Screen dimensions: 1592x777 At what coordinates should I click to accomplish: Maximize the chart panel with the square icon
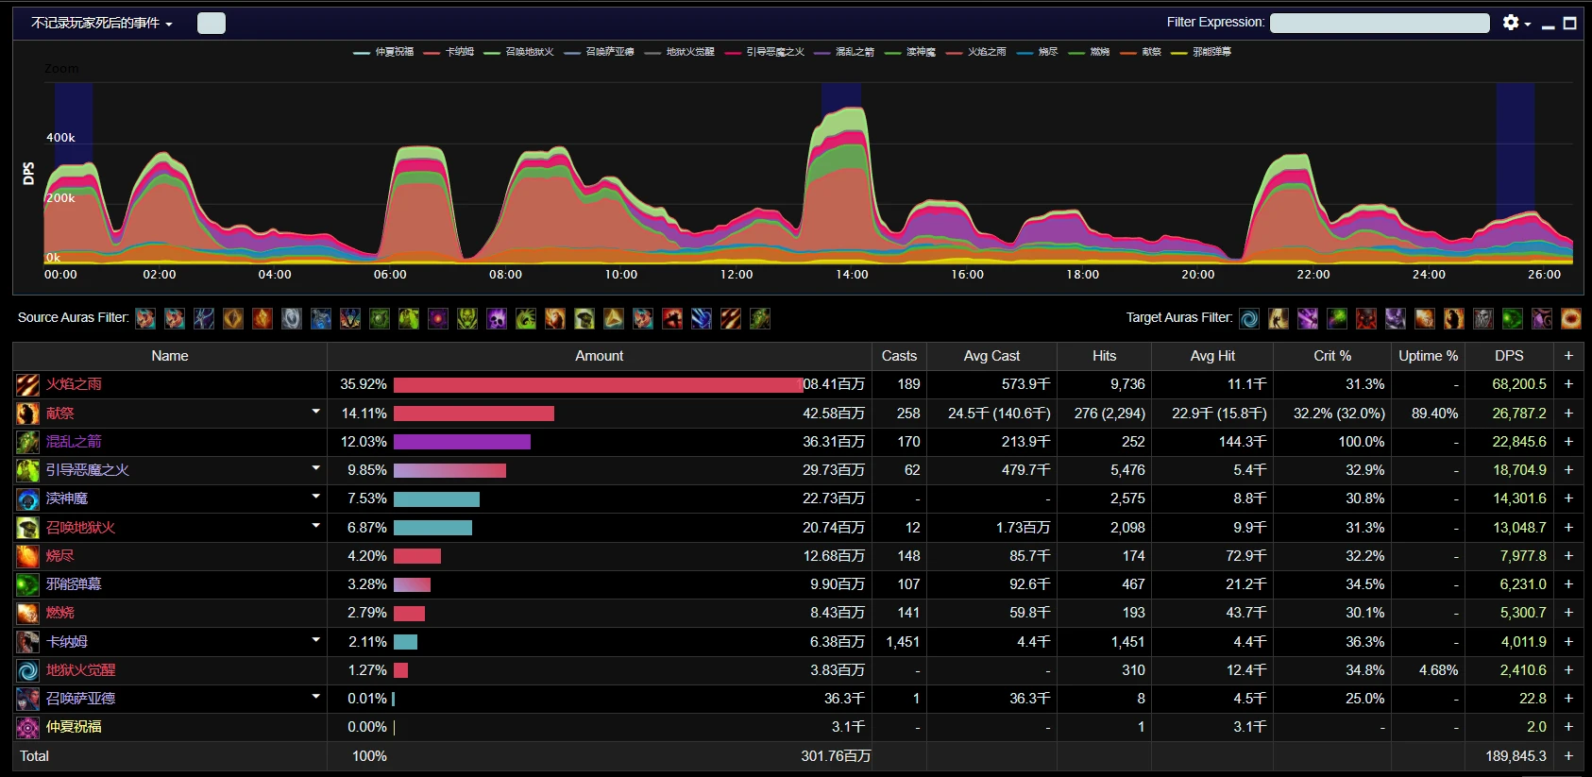click(x=1570, y=23)
